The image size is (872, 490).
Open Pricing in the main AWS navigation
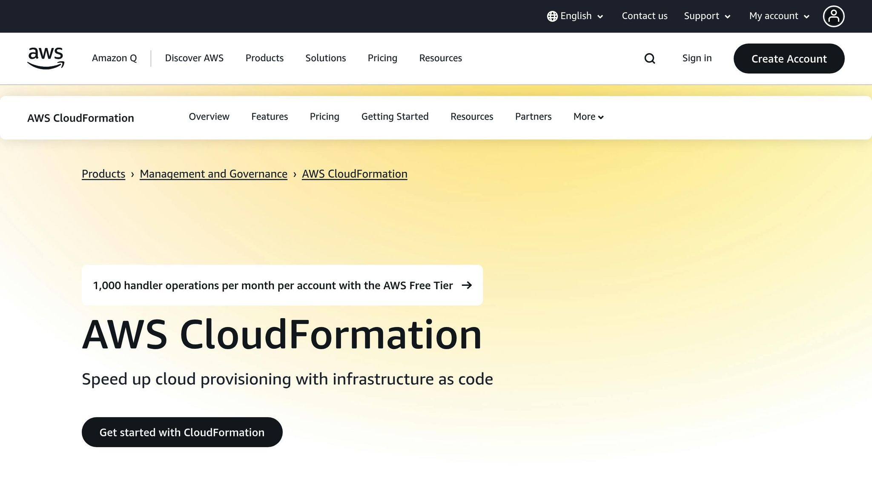point(382,58)
